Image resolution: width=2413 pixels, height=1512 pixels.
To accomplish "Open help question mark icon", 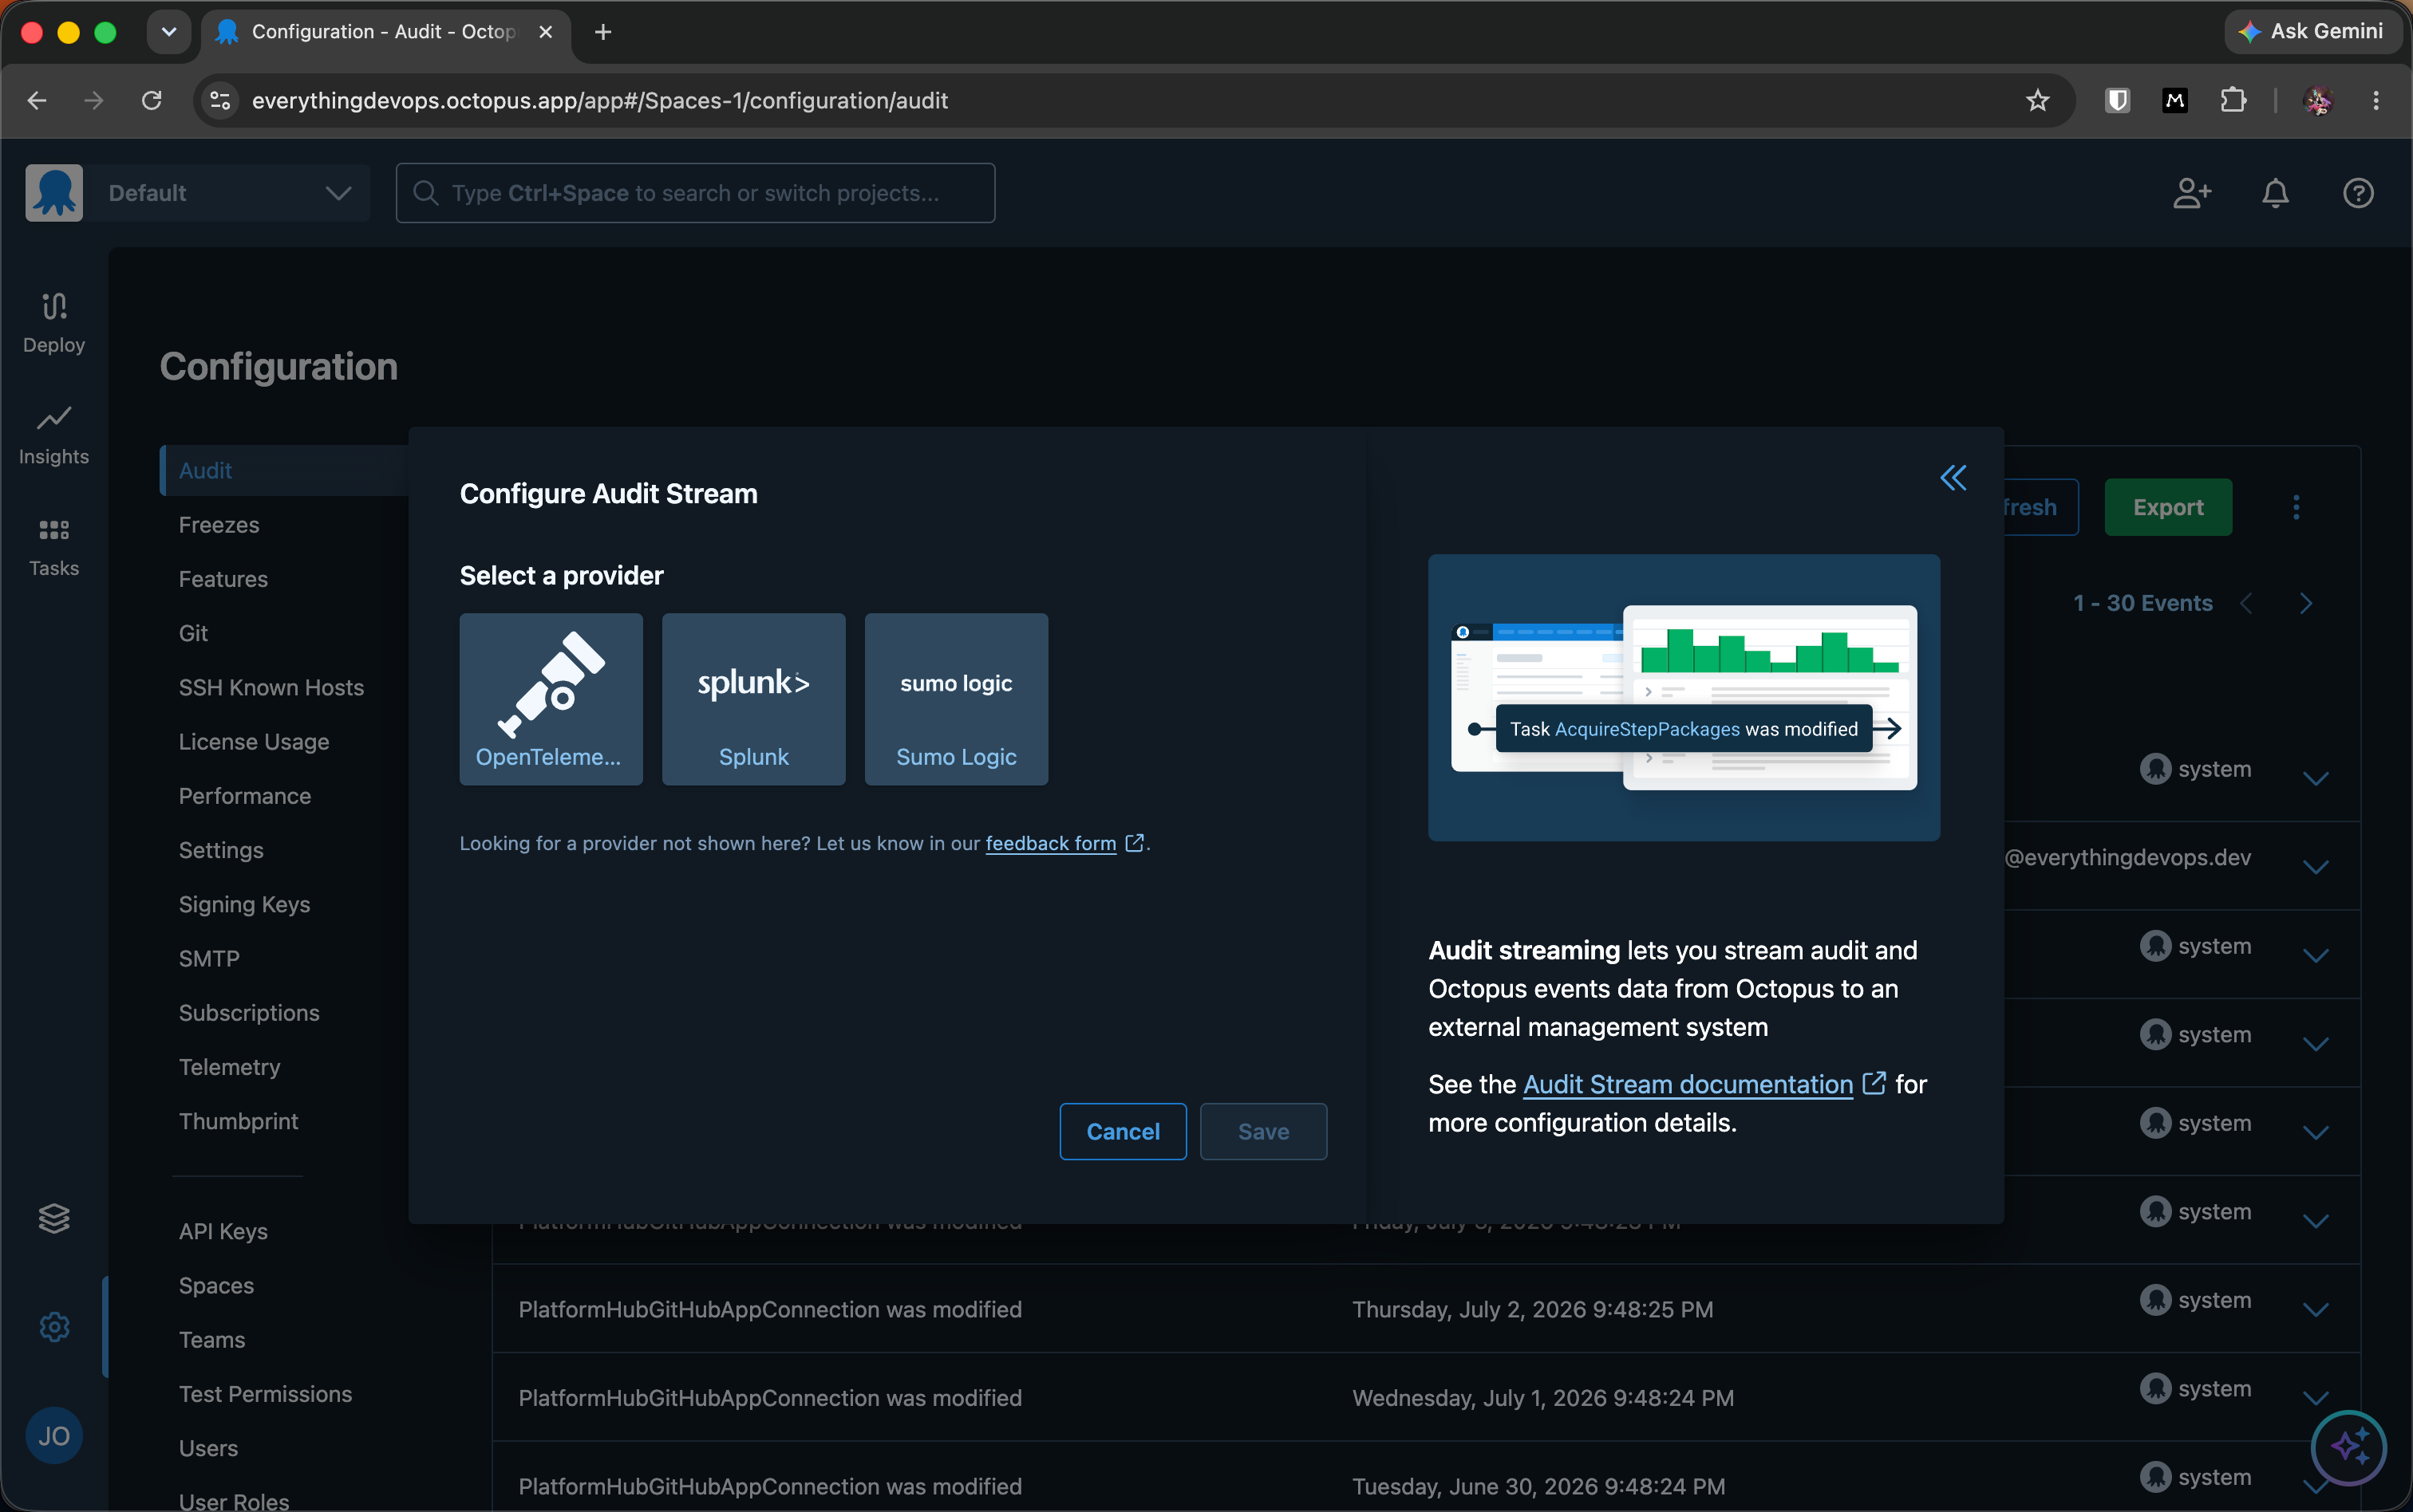I will coord(2358,193).
